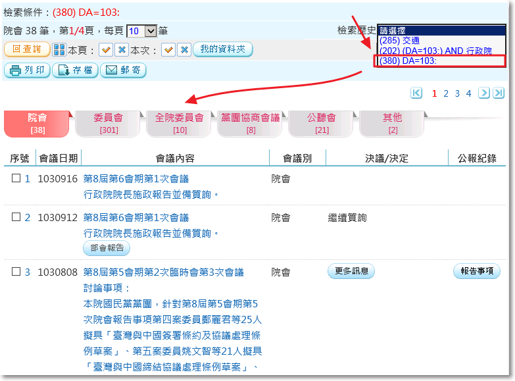This screenshot has width=515, height=381.
Task: Click the 列印 print button
Action: (27, 70)
